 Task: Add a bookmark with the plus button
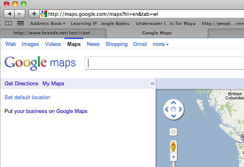pos(34,14)
